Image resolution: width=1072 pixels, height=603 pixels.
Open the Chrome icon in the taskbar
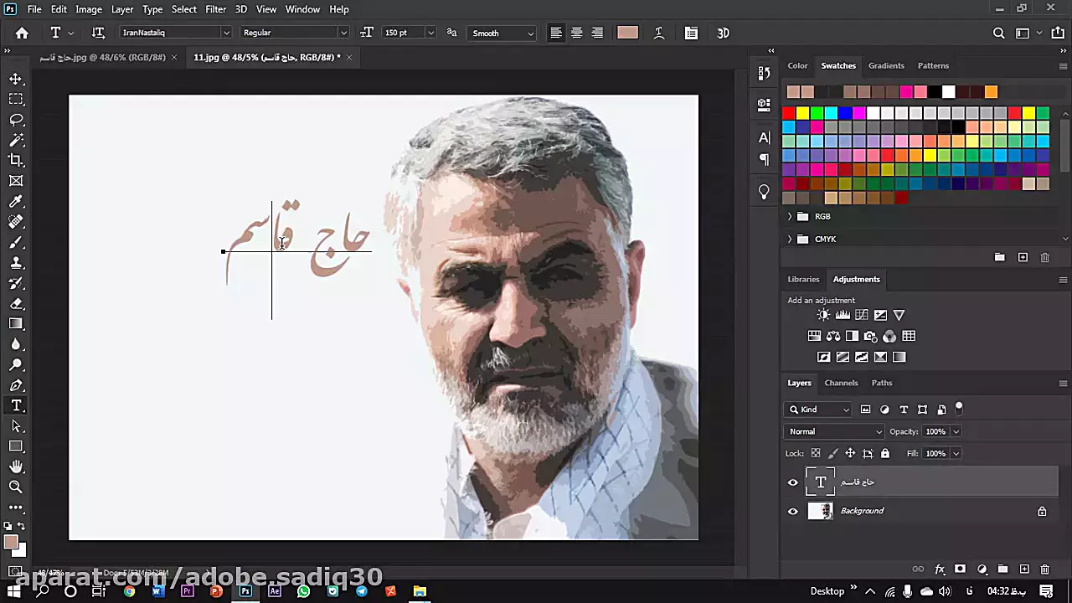click(129, 591)
